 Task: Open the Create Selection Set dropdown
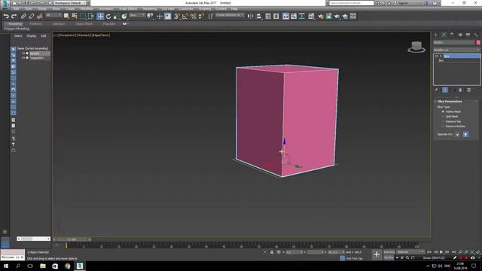[230, 15]
